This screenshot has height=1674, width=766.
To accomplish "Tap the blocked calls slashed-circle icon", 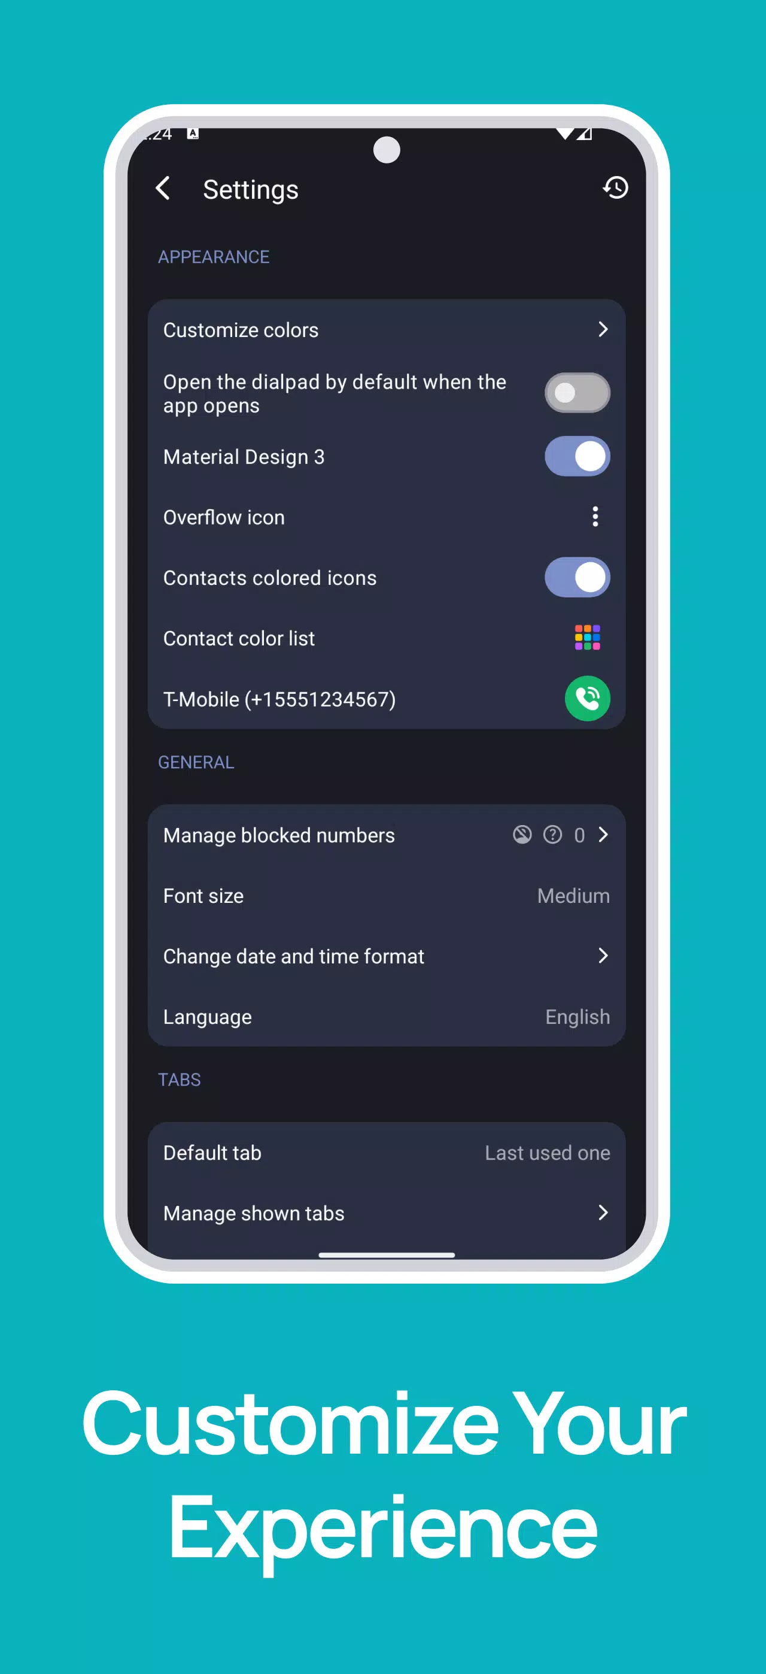I will click(x=522, y=835).
